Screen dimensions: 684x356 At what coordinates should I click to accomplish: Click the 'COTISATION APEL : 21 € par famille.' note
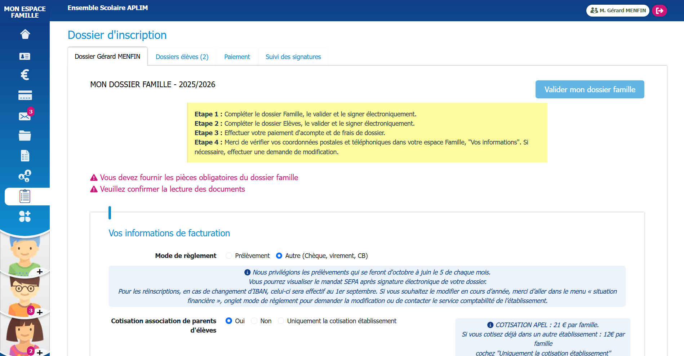point(547,325)
